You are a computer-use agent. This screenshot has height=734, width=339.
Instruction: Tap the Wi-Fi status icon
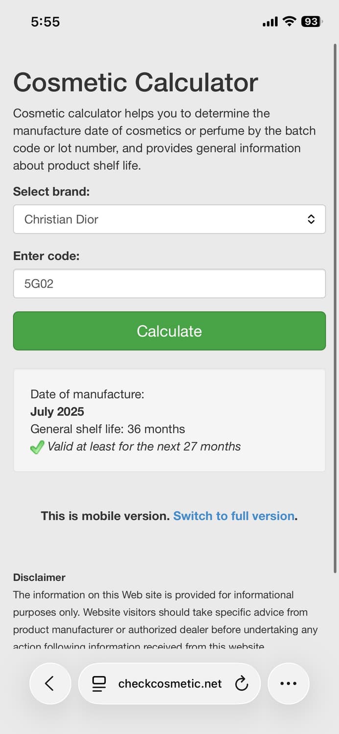click(x=290, y=22)
